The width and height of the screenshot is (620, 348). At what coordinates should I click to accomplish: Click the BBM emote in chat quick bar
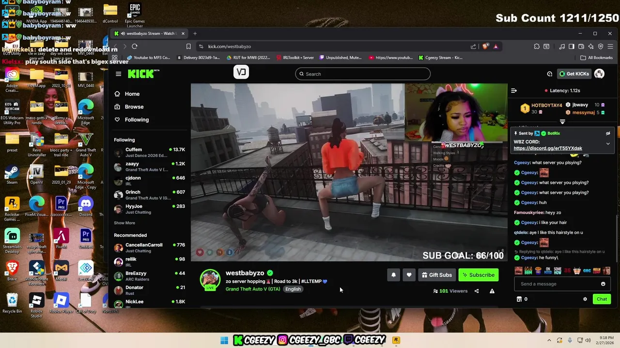[528, 271]
